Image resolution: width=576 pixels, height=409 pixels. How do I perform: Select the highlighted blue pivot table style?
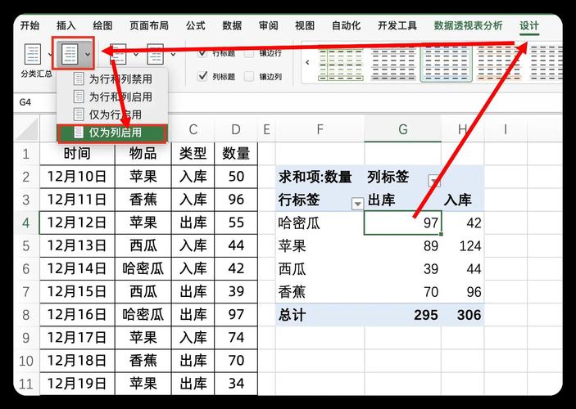coord(446,61)
